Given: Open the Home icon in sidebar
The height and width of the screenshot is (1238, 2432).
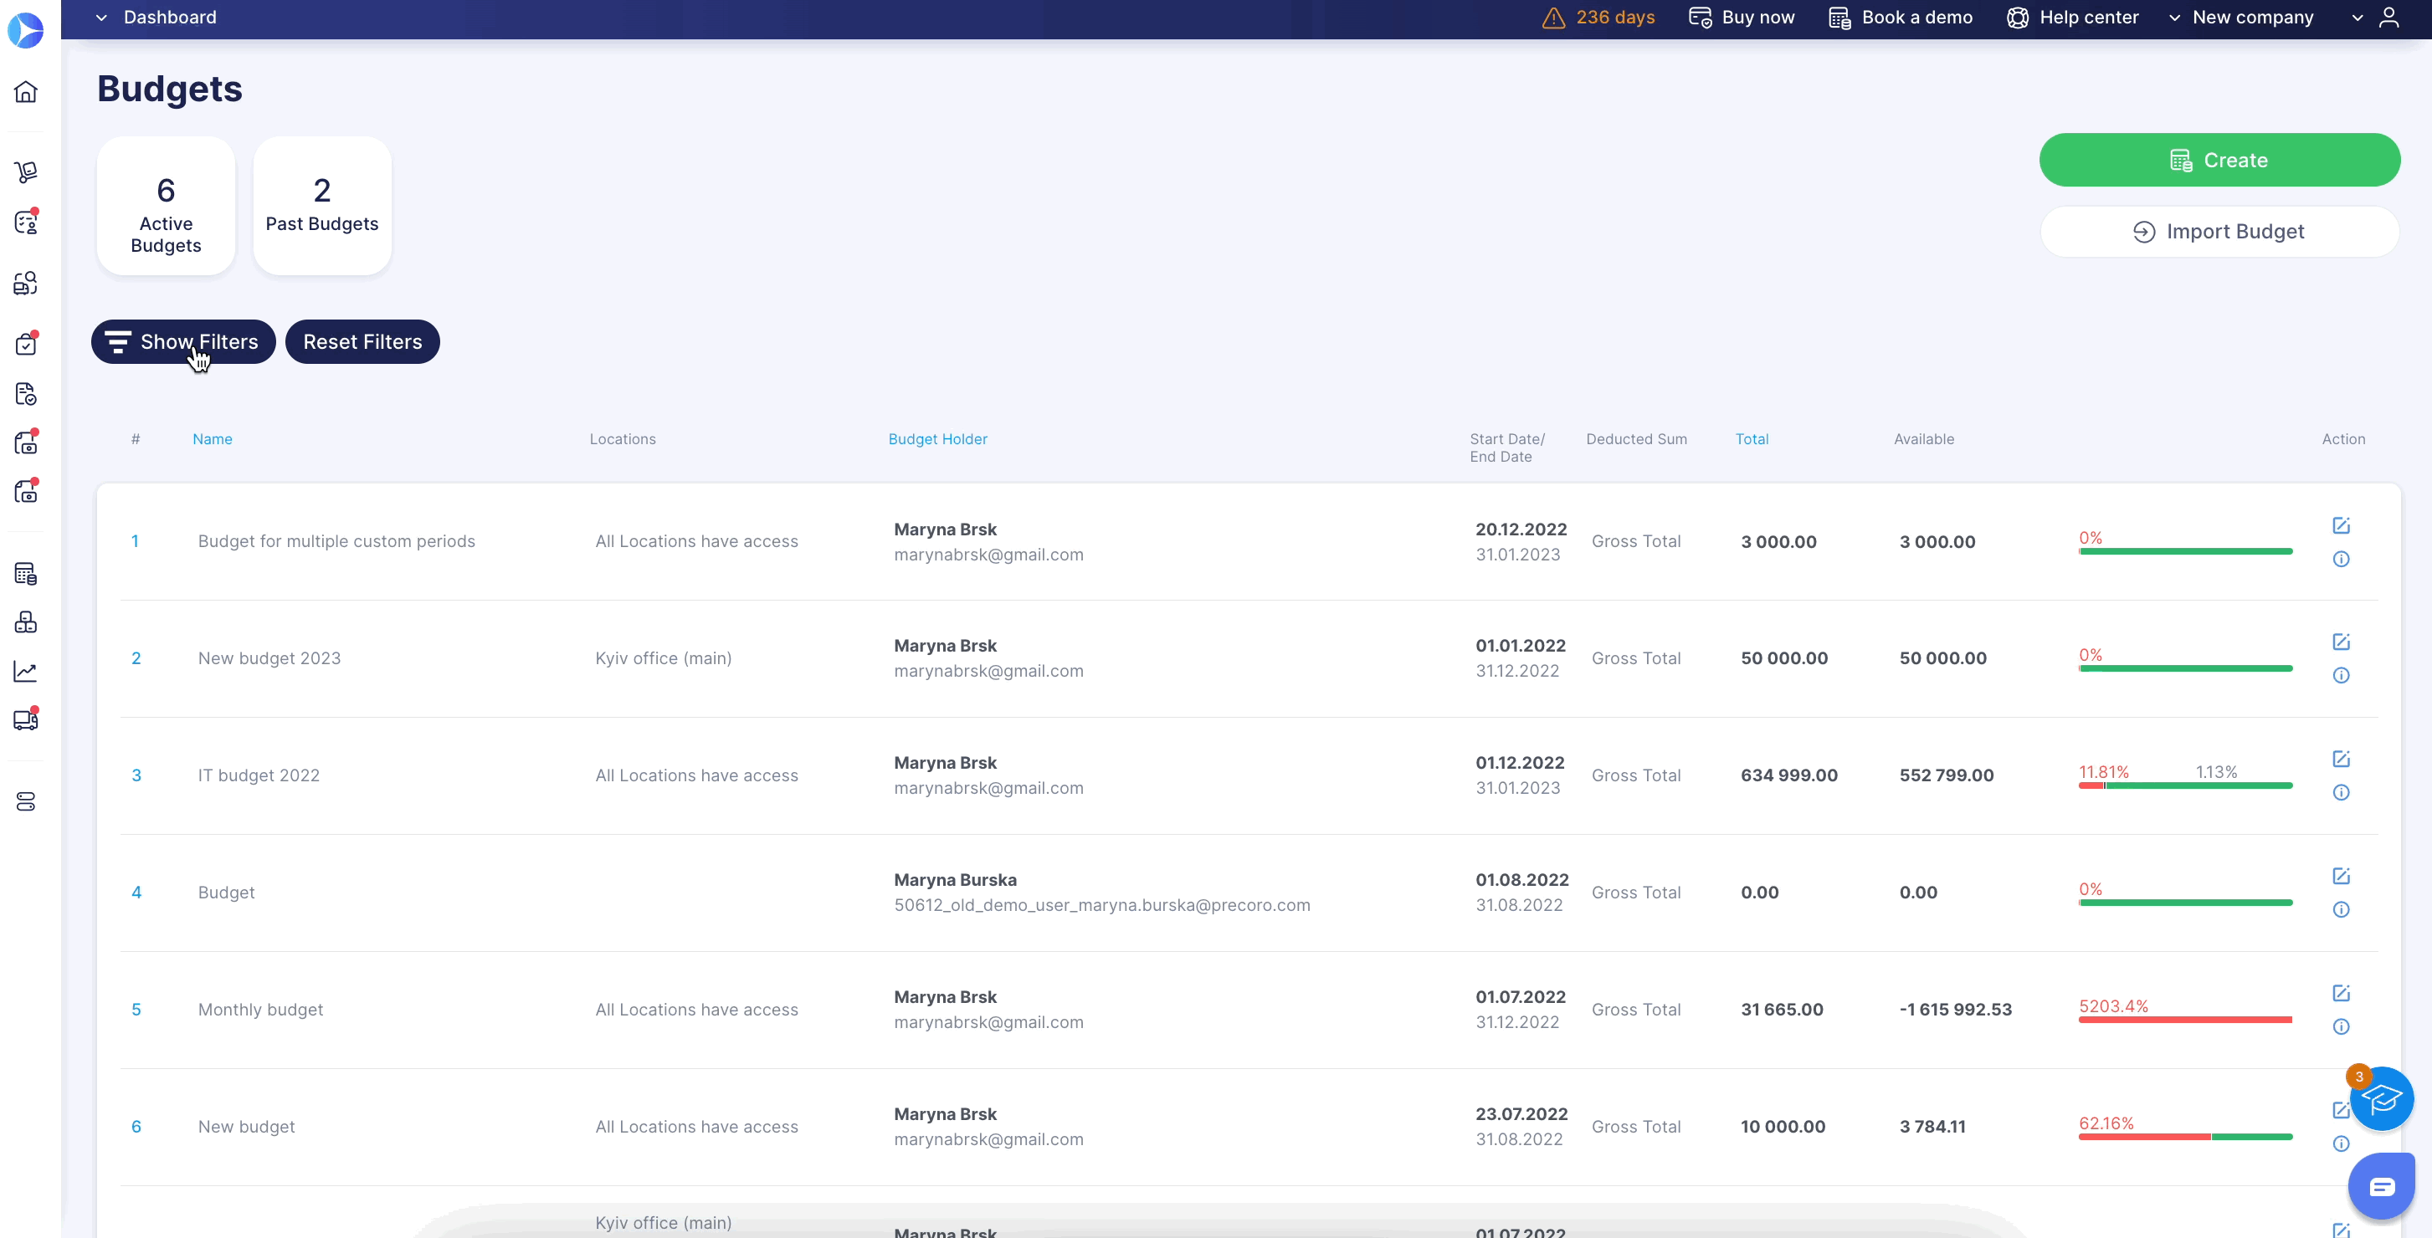Looking at the screenshot, I should [25, 91].
